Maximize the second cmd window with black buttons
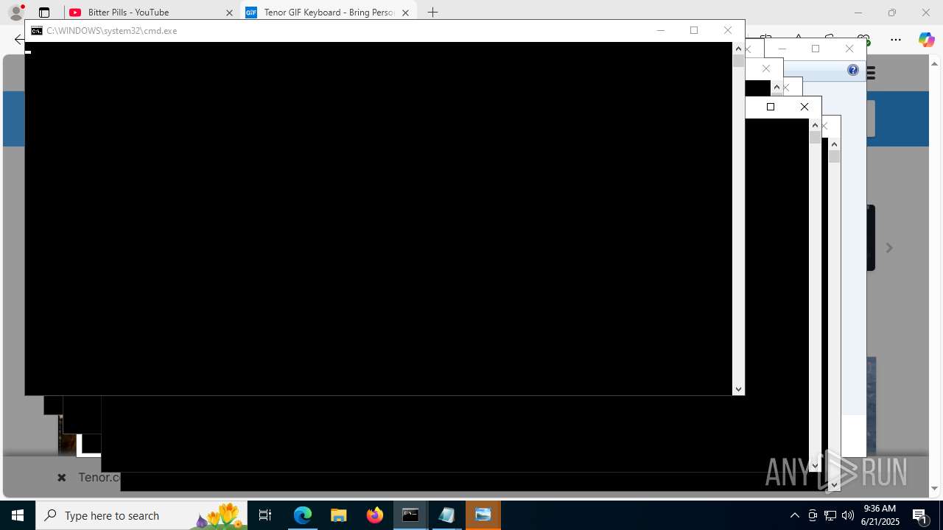The image size is (943, 530). [771, 107]
